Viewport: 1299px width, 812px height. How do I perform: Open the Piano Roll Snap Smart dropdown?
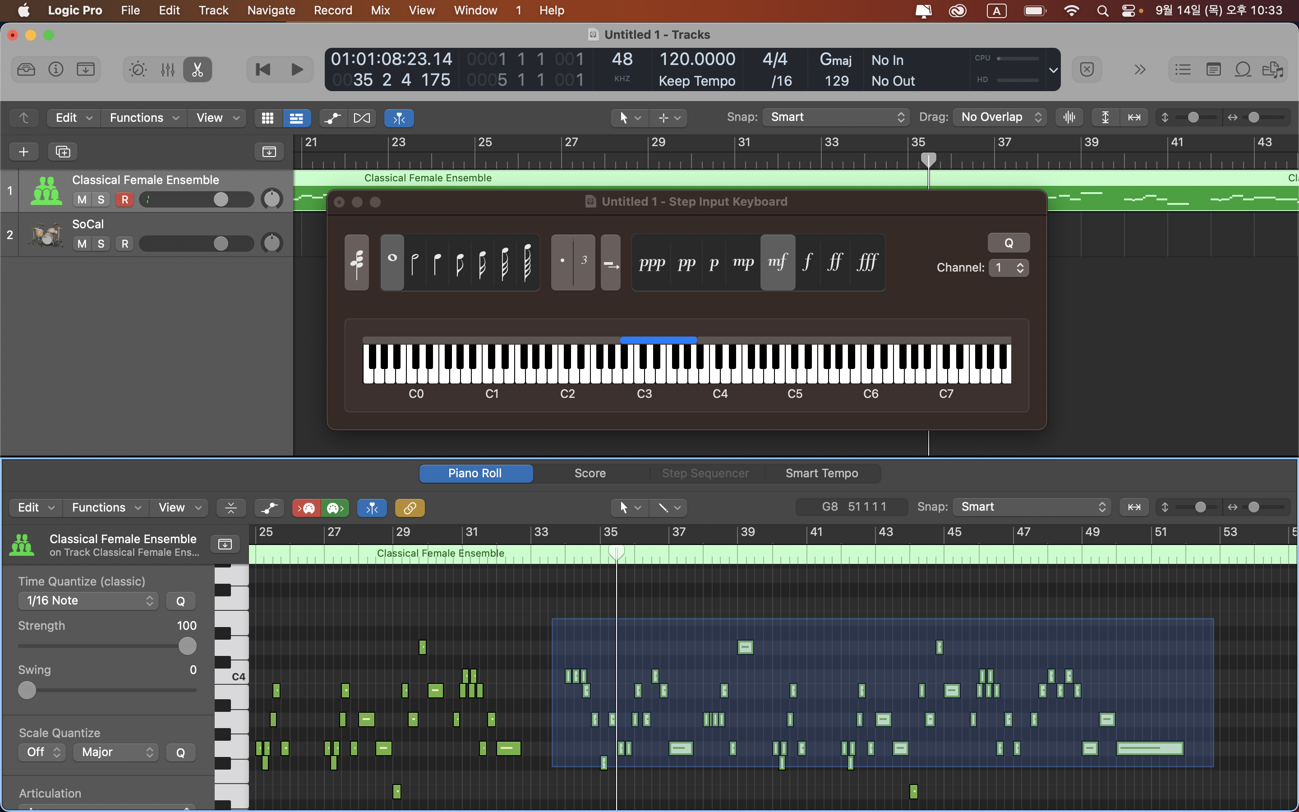1031,507
